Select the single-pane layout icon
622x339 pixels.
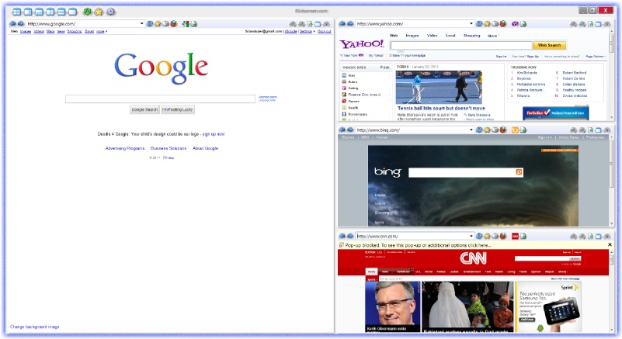click(x=72, y=12)
